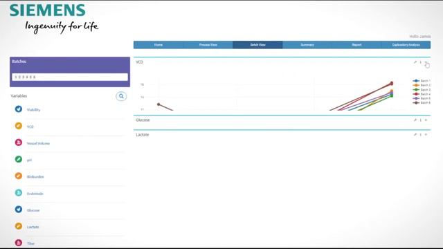Click the pH variable icon

click(19, 159)
